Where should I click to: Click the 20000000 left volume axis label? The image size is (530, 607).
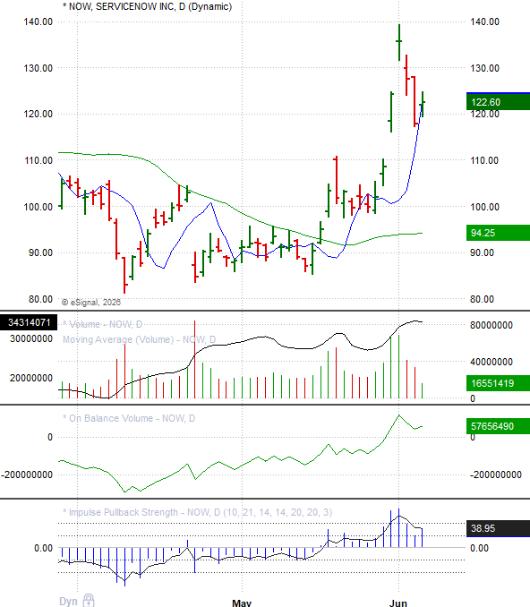[31, 378]
